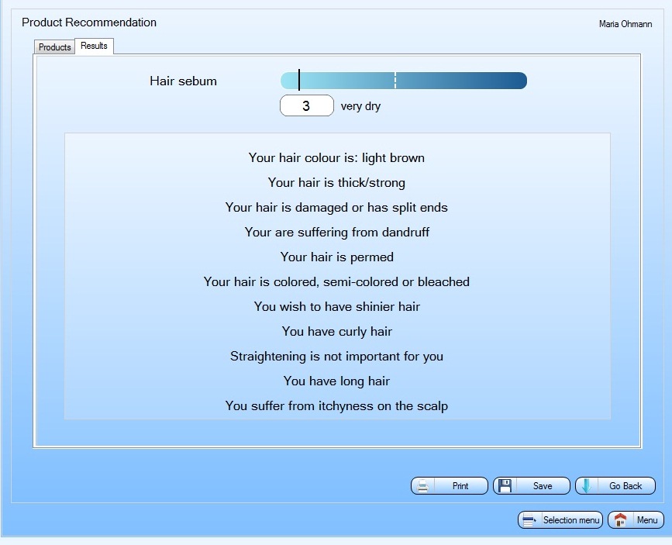Click the house icon on Menu button
The width and height of the screenshot is (672, 545).
point(620,520)
